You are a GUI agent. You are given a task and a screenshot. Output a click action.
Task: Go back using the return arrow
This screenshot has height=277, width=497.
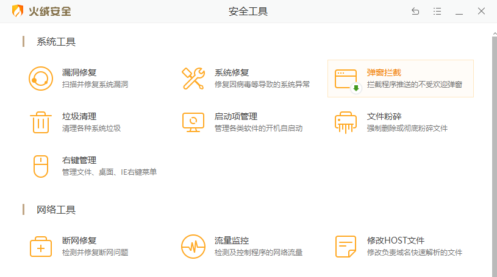tap(415, 12)
